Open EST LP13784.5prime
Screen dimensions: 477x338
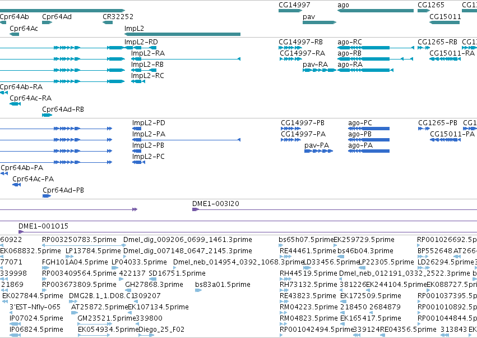[x=93, y=251]
